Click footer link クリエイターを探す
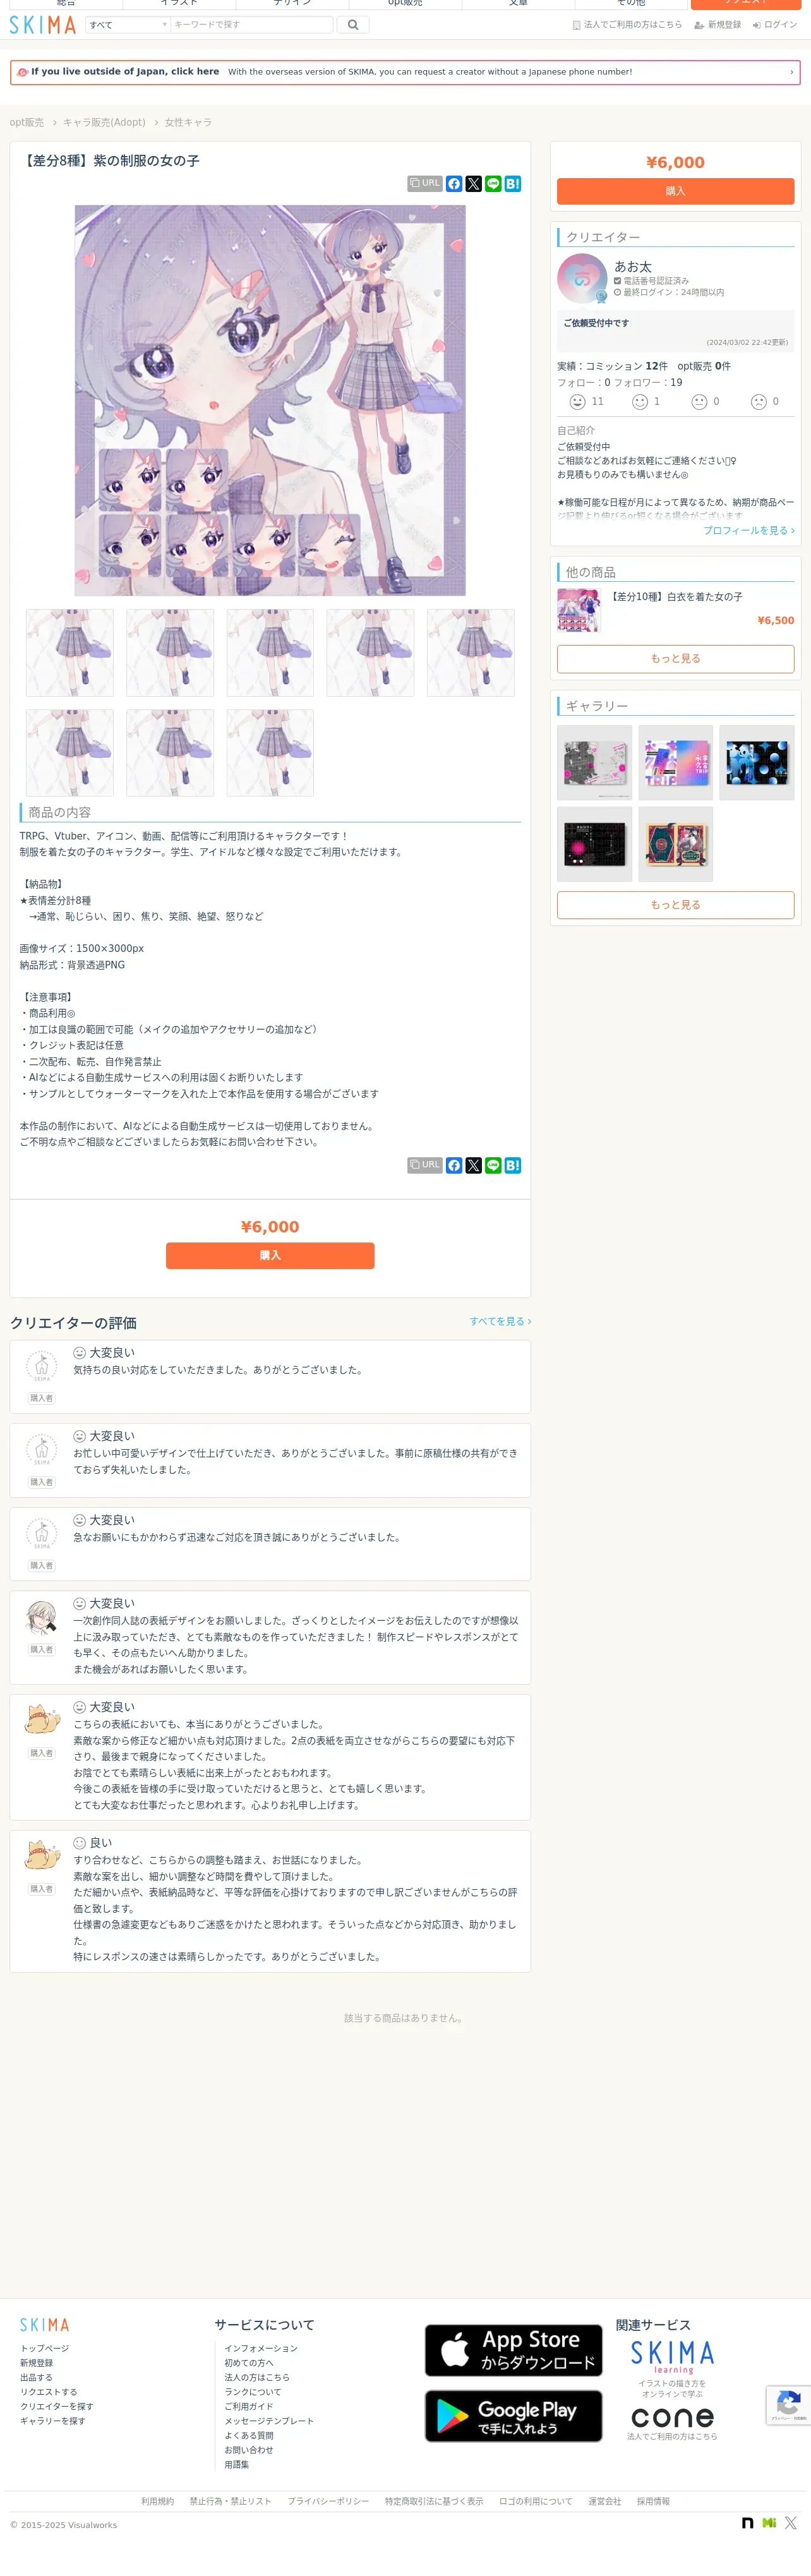The height and width of the screenshot is (2576, 811). click(56, 2406)
